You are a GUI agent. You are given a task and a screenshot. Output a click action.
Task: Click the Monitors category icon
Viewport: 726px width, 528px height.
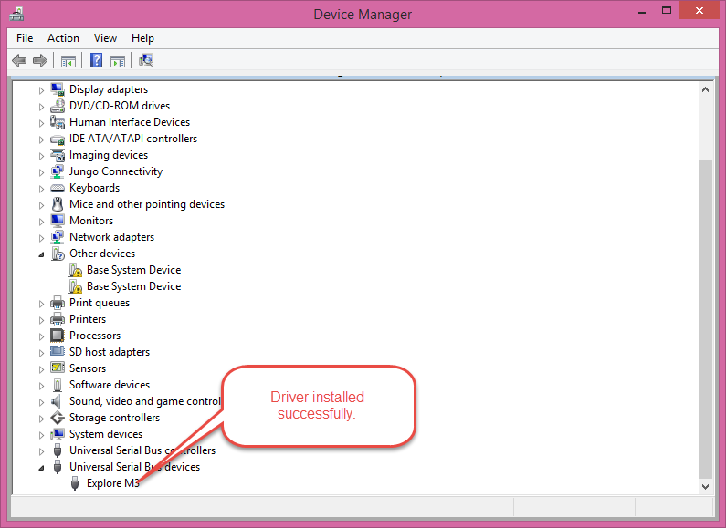(58, 221)
